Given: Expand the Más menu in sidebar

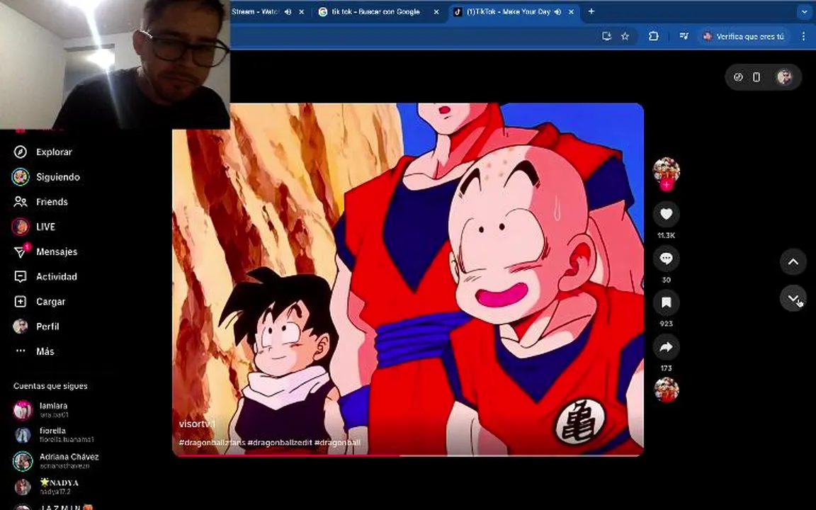Looking at the screenshot, I should [34, 351].
